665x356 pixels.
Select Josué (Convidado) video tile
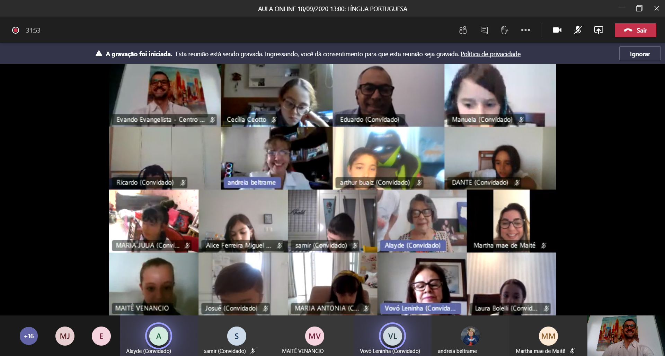243,284
